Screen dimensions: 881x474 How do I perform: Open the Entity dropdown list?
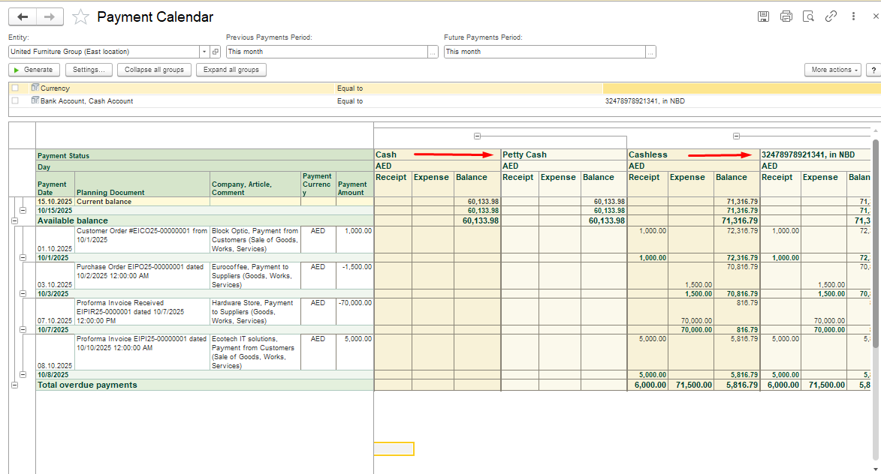tap(204, 52)
